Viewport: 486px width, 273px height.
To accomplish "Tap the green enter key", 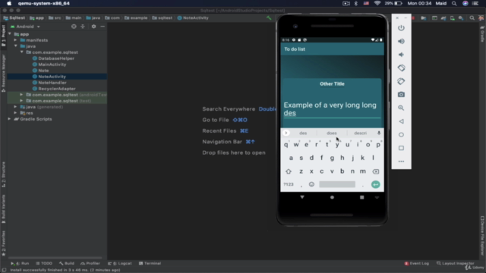I will 376,184.
